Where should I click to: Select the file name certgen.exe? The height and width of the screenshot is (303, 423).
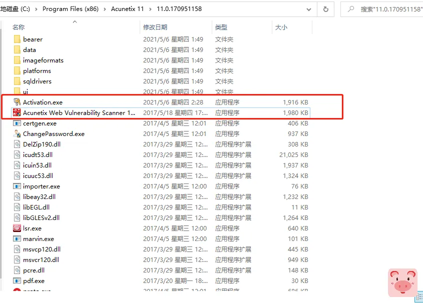click(x=40, y=123)
